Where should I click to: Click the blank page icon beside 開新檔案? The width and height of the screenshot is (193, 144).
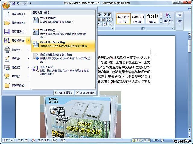7,14
